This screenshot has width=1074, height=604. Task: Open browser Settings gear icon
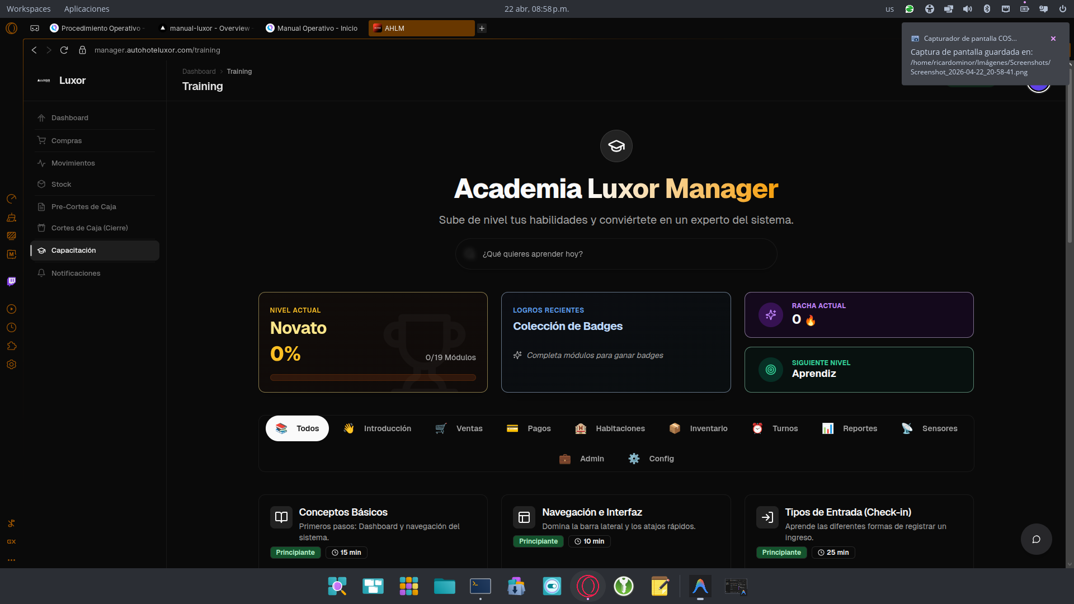pos(11,365)
